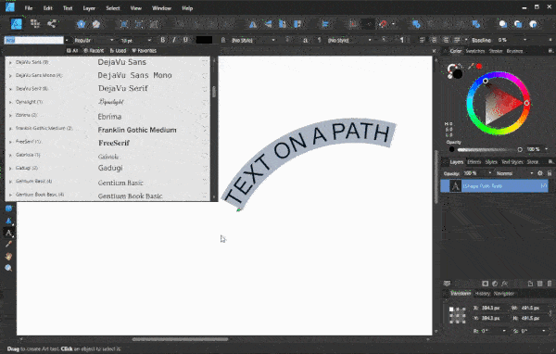The height and width of the screenshot is (354, 556).
Task: Click the alignment toolbar icon
Action: pos(325,24)
